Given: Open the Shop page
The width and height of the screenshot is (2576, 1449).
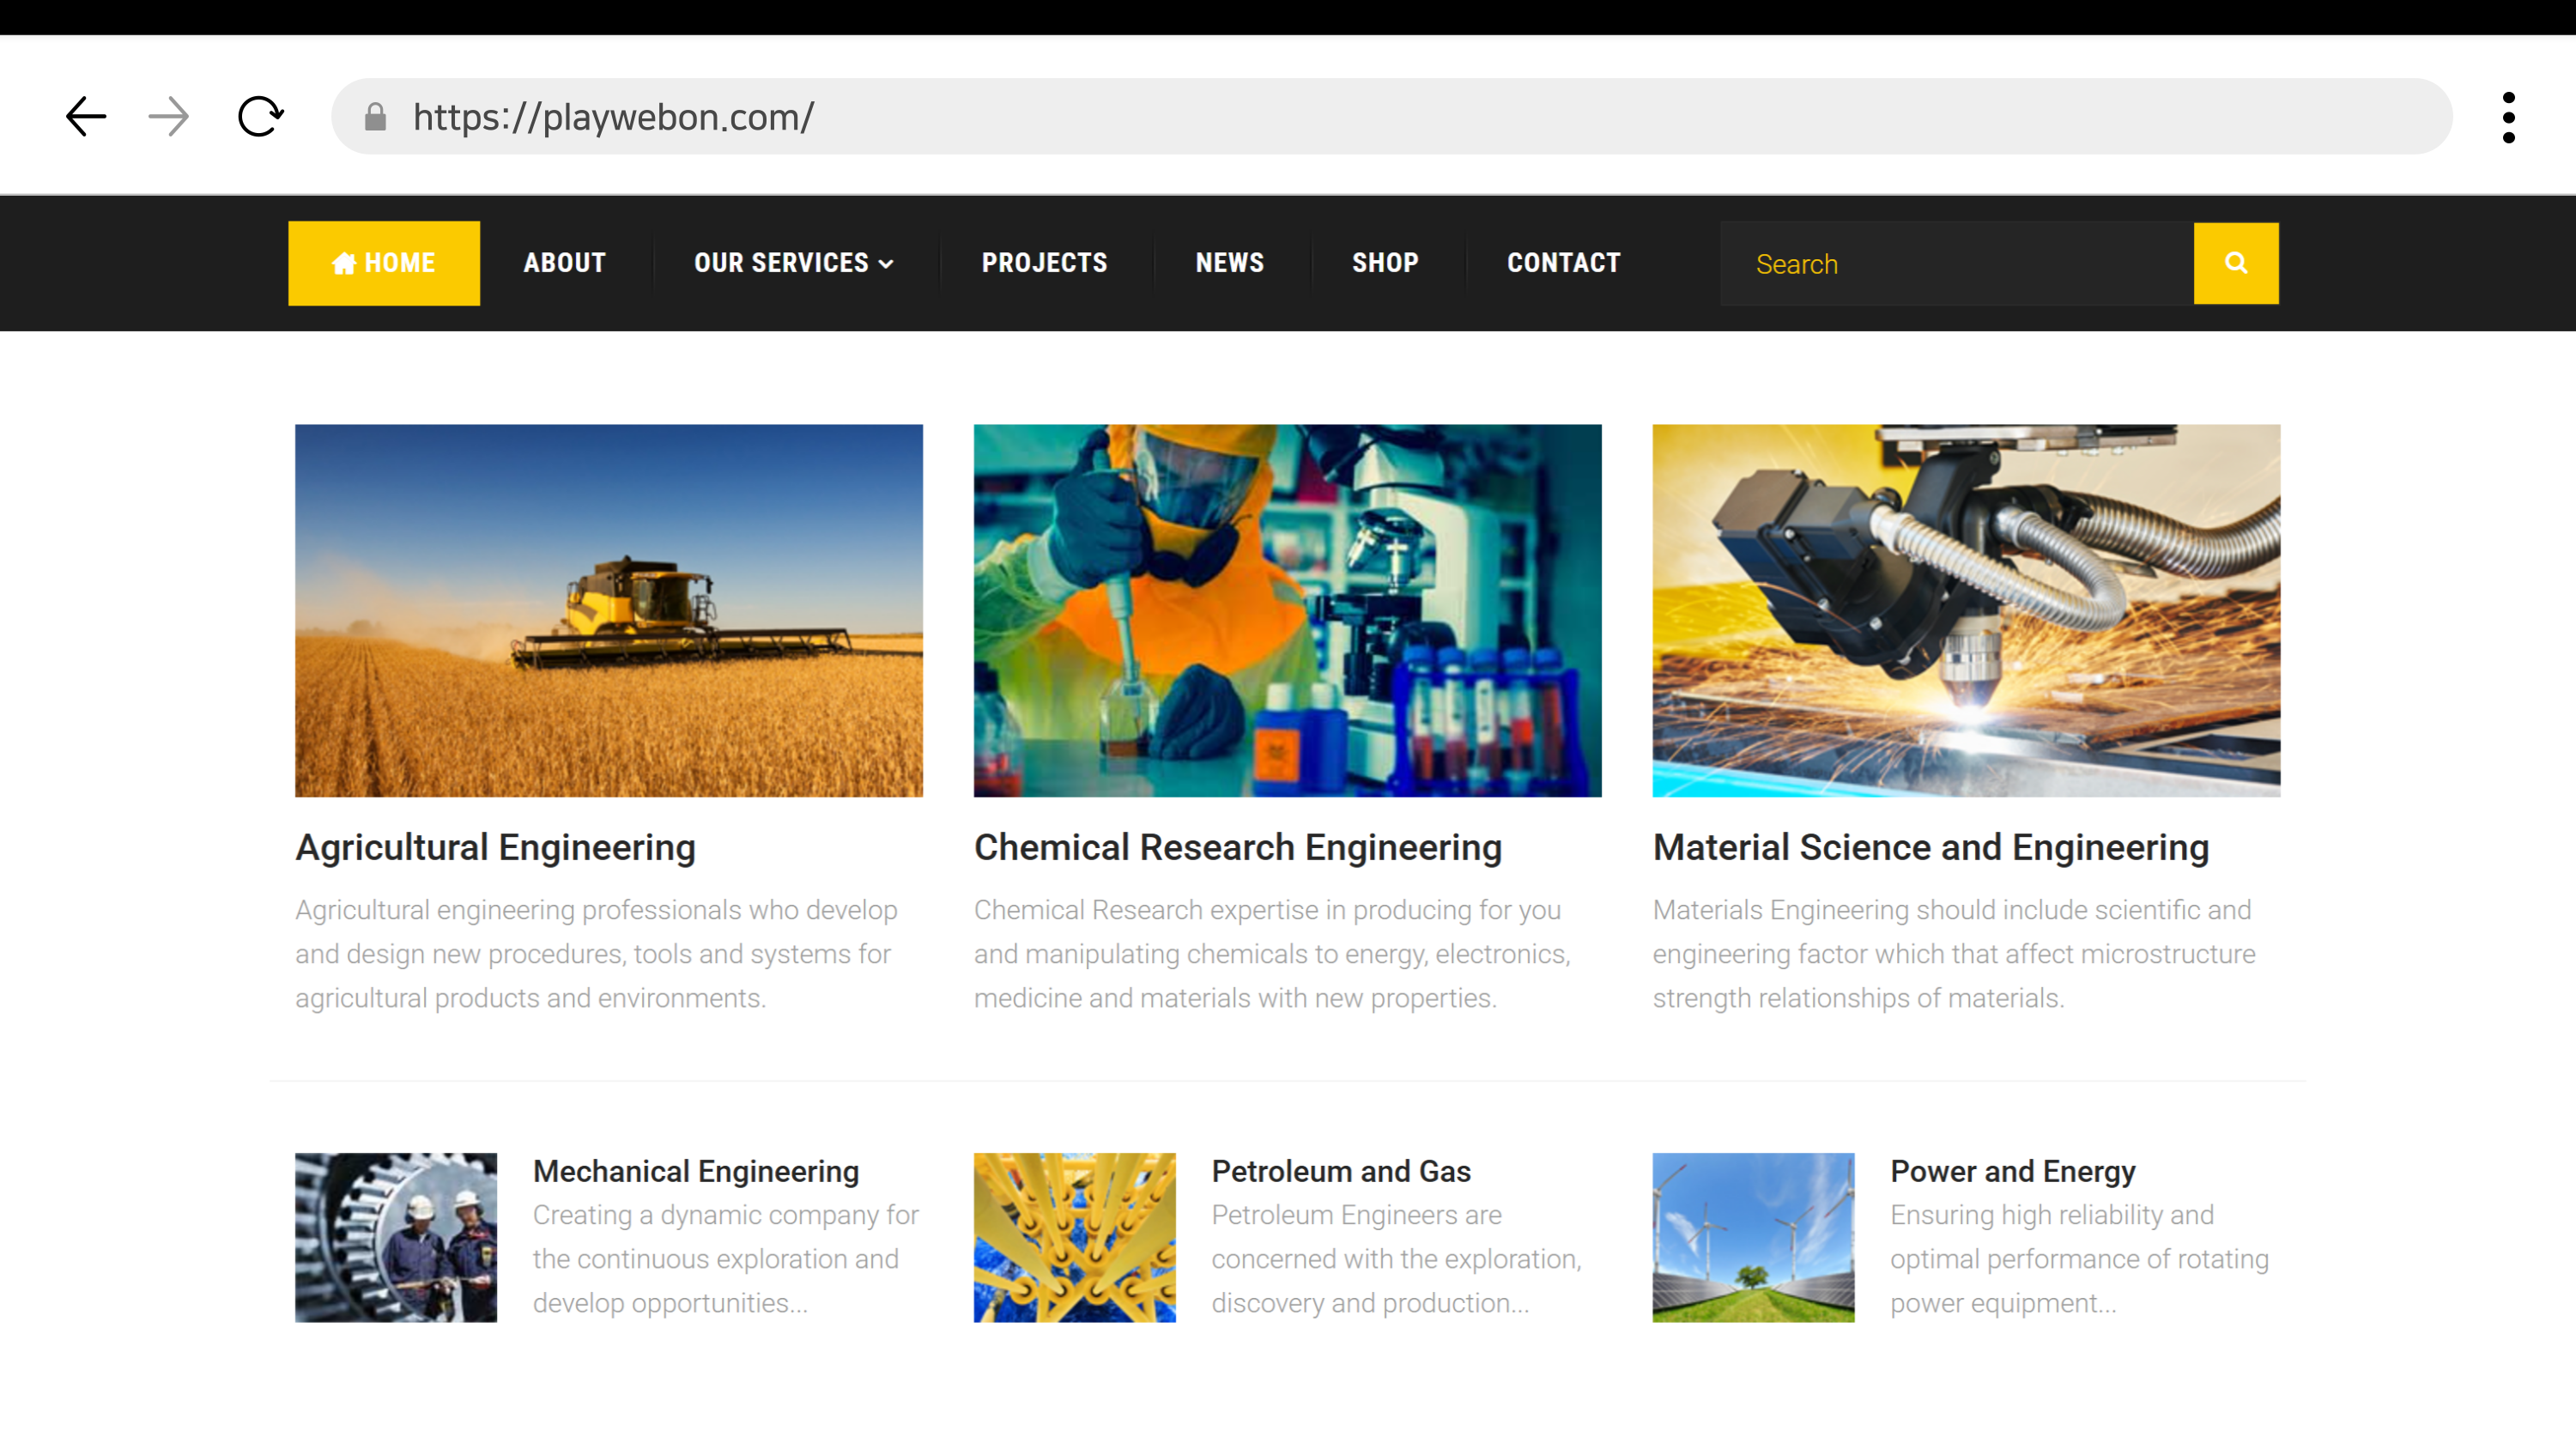Looking at the screenshot, I should click(1385, 263).
